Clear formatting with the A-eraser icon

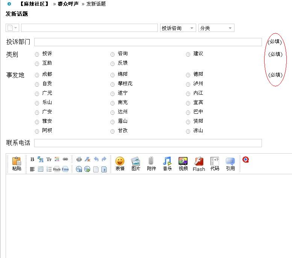click(87, 159)
